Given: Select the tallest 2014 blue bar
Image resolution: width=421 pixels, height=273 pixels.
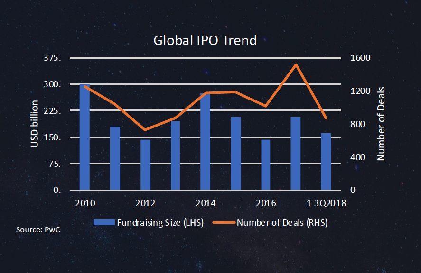Looking at the screenshot, I should click(206, 142).
